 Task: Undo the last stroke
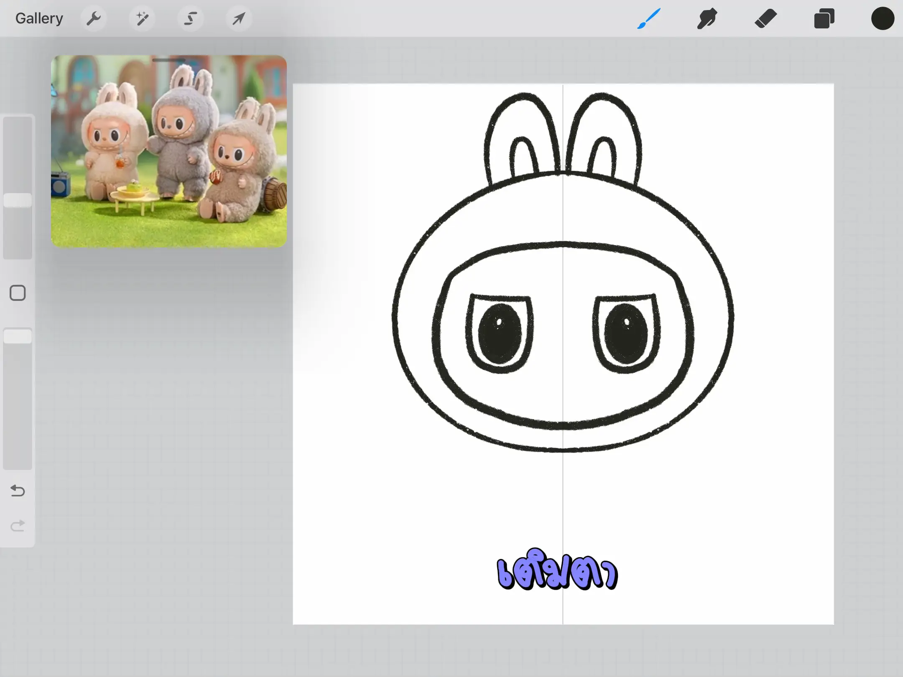(18, 490)
